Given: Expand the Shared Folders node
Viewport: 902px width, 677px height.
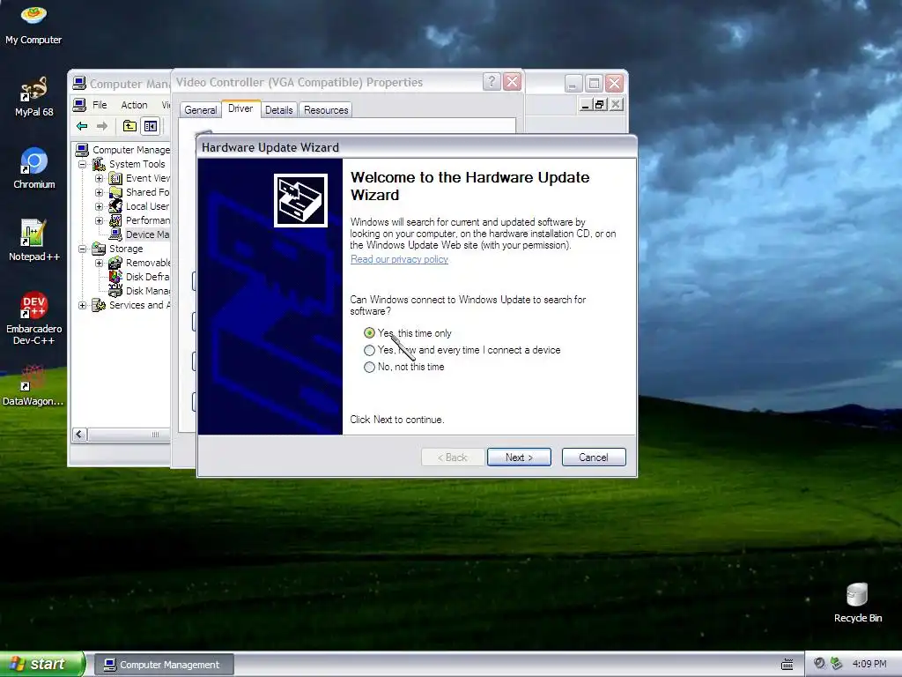Looking at the screenshot, I should pos(99,192).
